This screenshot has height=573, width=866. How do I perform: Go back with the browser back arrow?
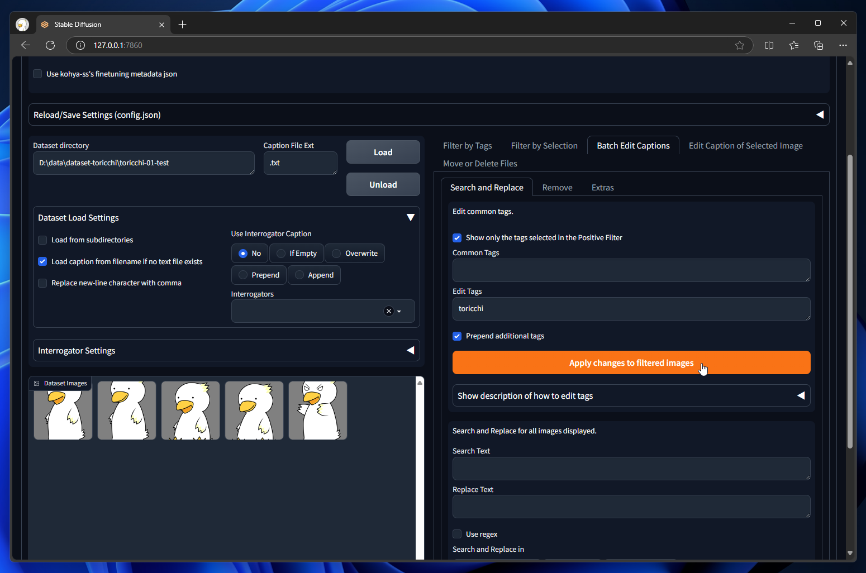pyautogui.click(x=26, y=45)
